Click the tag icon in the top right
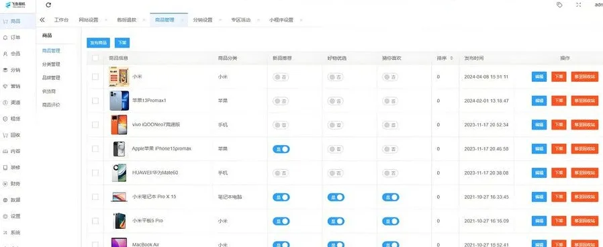The height and width of the screenshot is (247, 603). click(559, 5)
